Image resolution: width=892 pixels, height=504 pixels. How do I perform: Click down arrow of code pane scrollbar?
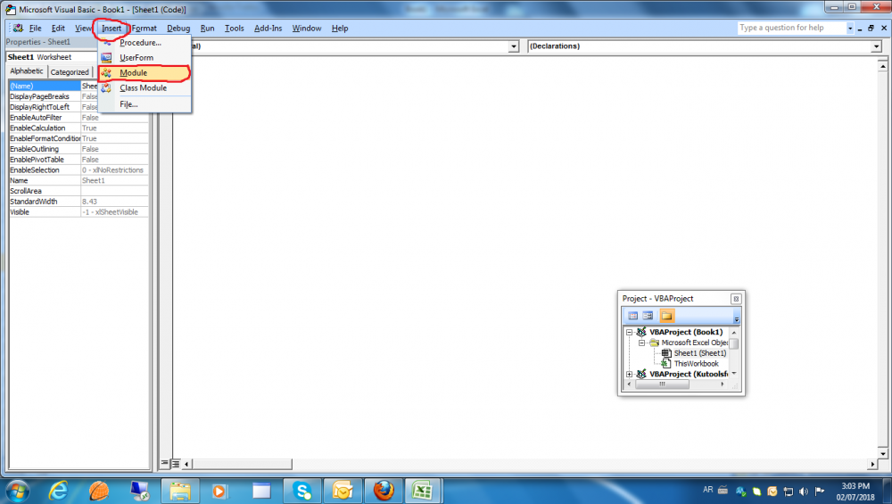click(882, 453)
